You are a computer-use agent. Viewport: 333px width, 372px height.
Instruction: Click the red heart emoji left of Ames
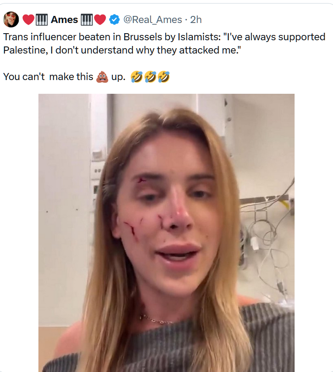click(28, 19)
